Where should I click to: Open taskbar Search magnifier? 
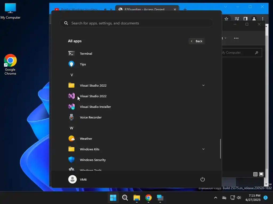(x=125, y=197)
